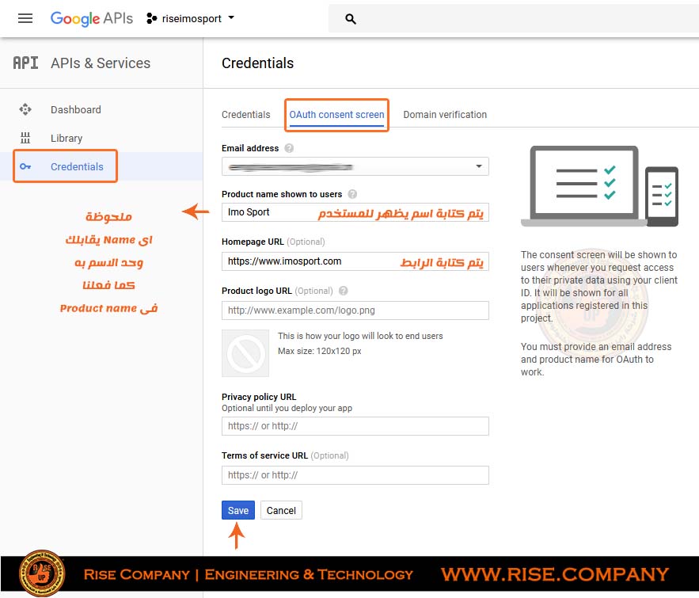Select the OAuth consent screen tab
The width and height of the screenshot is (699, 598).
click(x=336, y=115)
